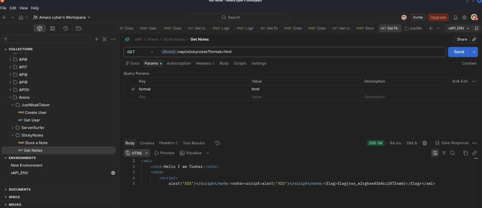Open the Environments sidebar icon
This screenshot has height=208, width=482.
53,28
